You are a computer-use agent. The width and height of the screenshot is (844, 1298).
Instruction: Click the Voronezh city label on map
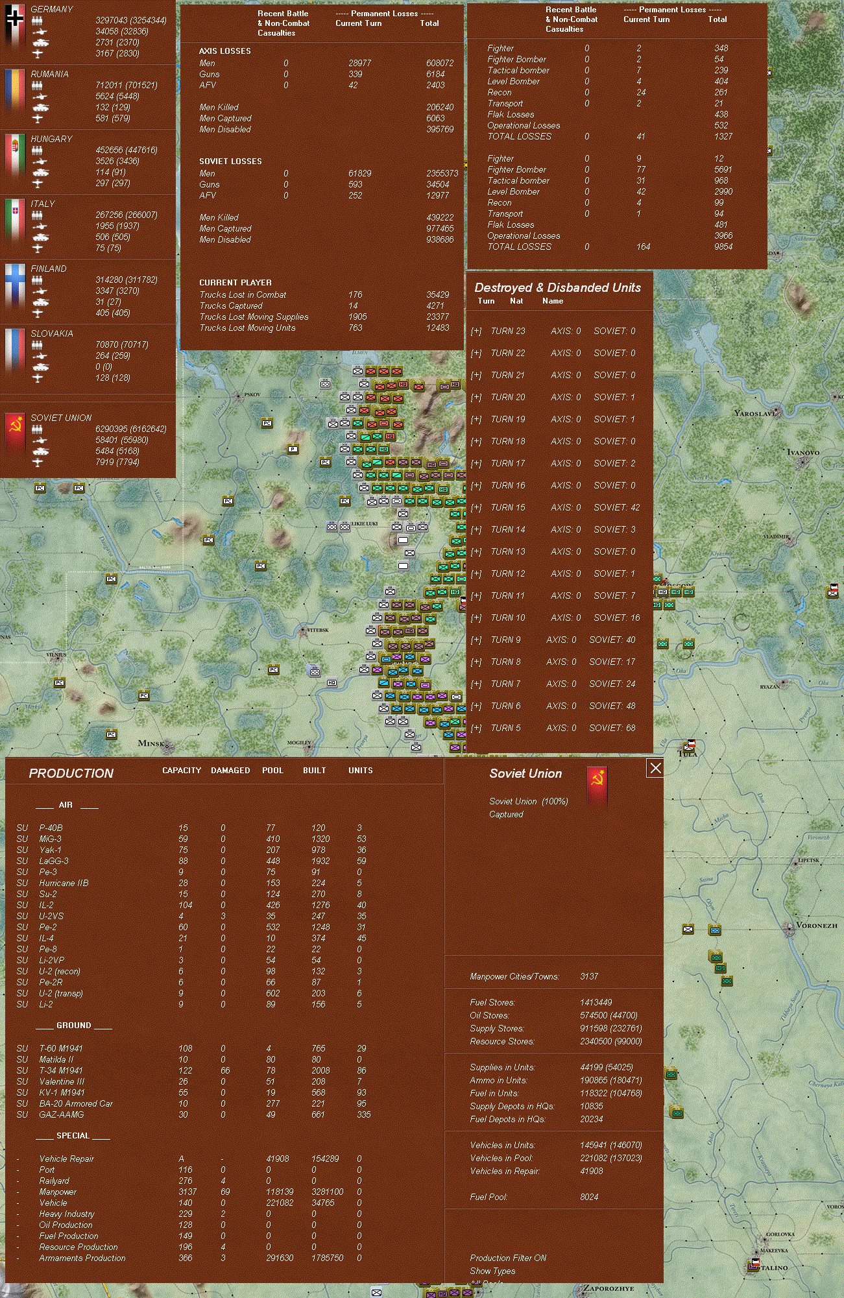(817, 925)
